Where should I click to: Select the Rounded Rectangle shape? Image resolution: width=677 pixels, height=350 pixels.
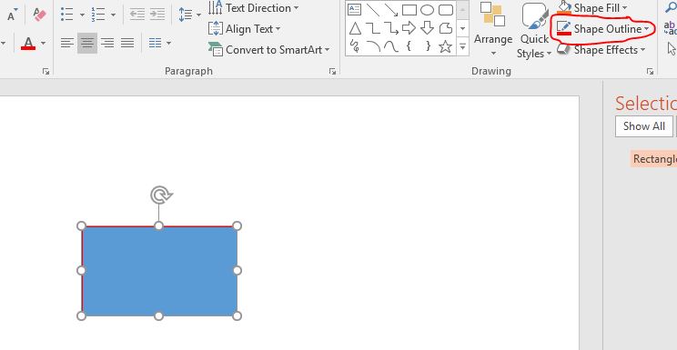pyautogui.click(x=446, y=9)
